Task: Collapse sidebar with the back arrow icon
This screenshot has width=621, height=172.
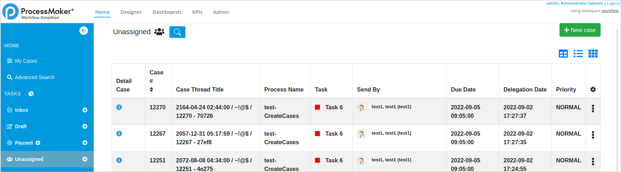Action: pos(83,31)
